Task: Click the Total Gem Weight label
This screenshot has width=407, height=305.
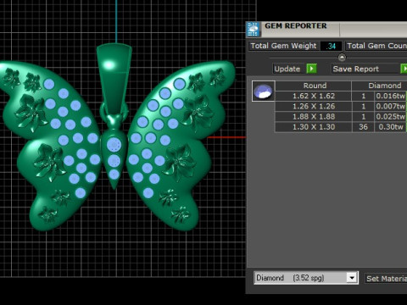Action: coord(284,46)
